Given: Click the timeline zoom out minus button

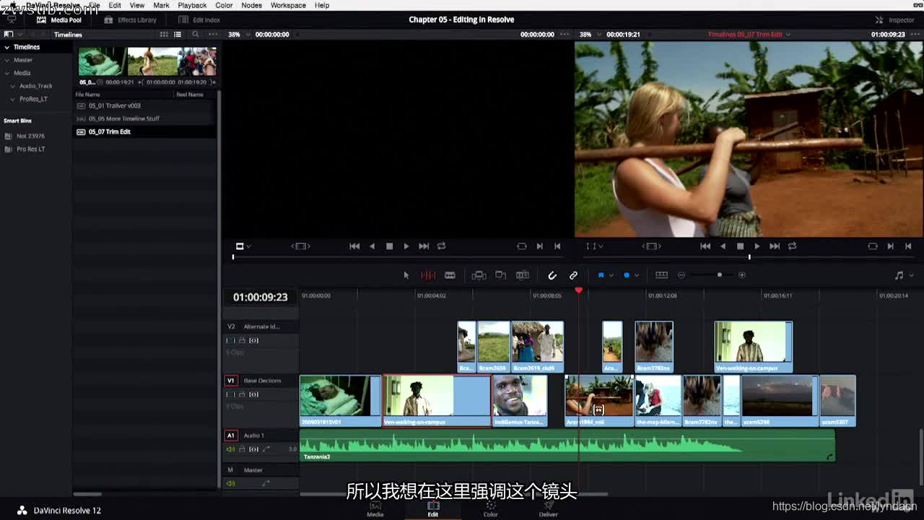Looking at the screenshot, I should pyautogui.click(x=681, y=275).
